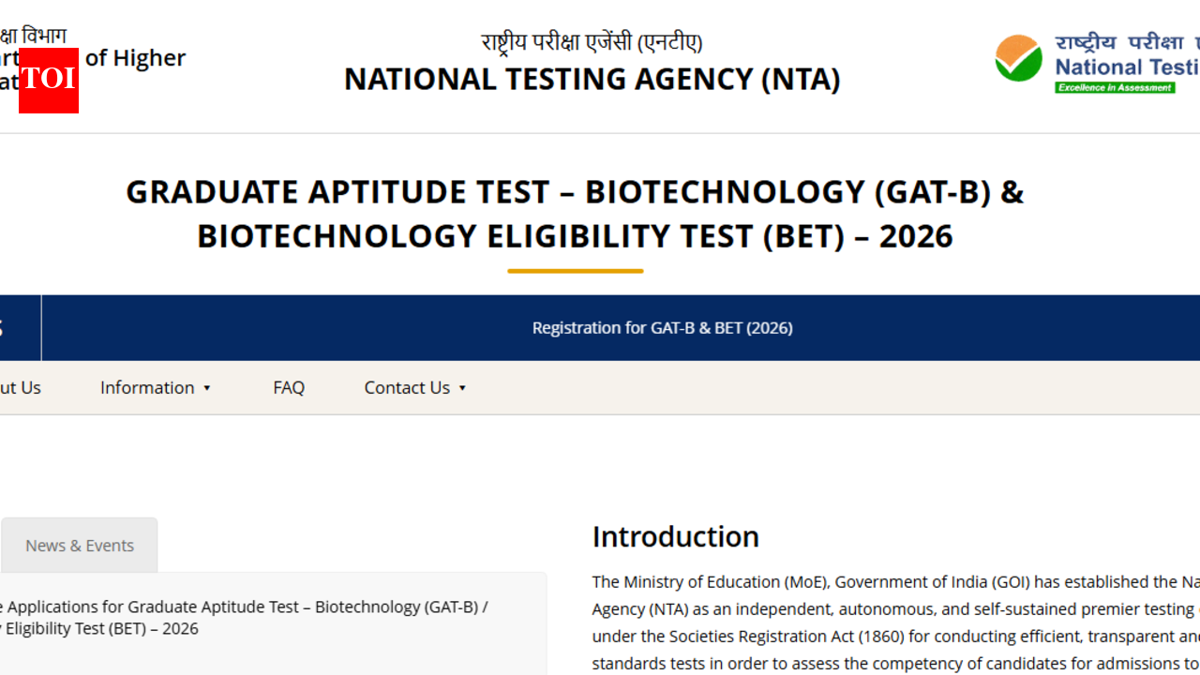Expand the chevron next to Information
The image size is (1200, 675).
[x=207, y=388]
